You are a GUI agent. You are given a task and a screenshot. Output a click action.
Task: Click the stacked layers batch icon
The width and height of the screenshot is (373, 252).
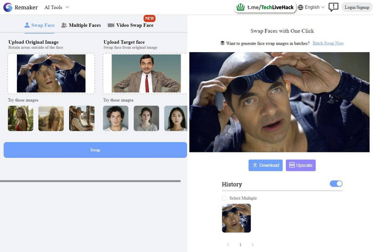222,43
